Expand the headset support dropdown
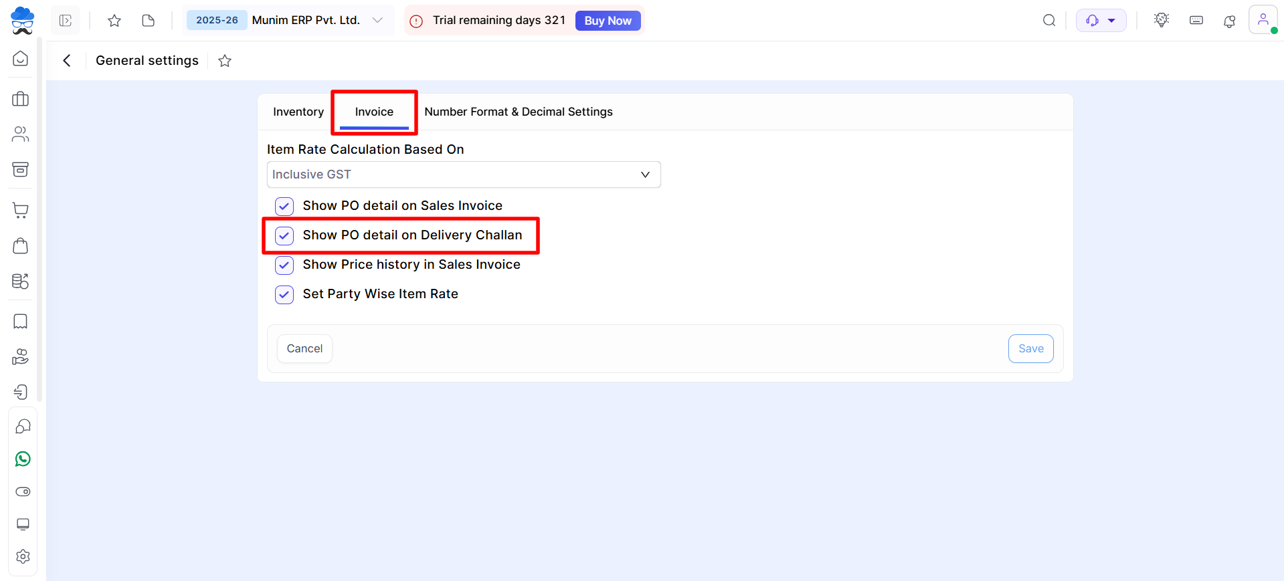 (x=1101, y=21)
